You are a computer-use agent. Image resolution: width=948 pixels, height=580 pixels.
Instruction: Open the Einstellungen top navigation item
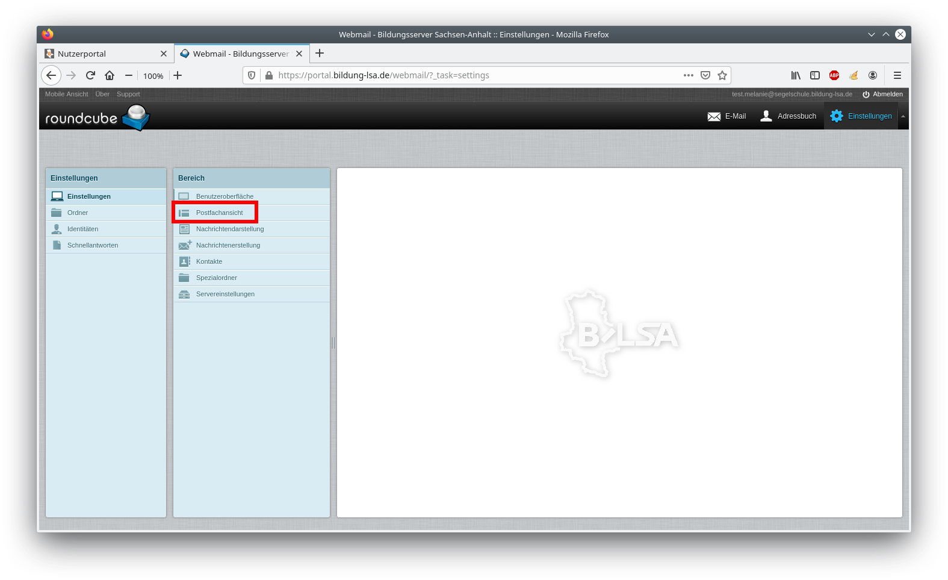861,116
